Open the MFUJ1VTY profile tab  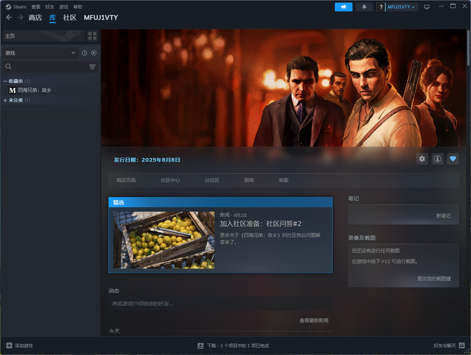(101, 18)
